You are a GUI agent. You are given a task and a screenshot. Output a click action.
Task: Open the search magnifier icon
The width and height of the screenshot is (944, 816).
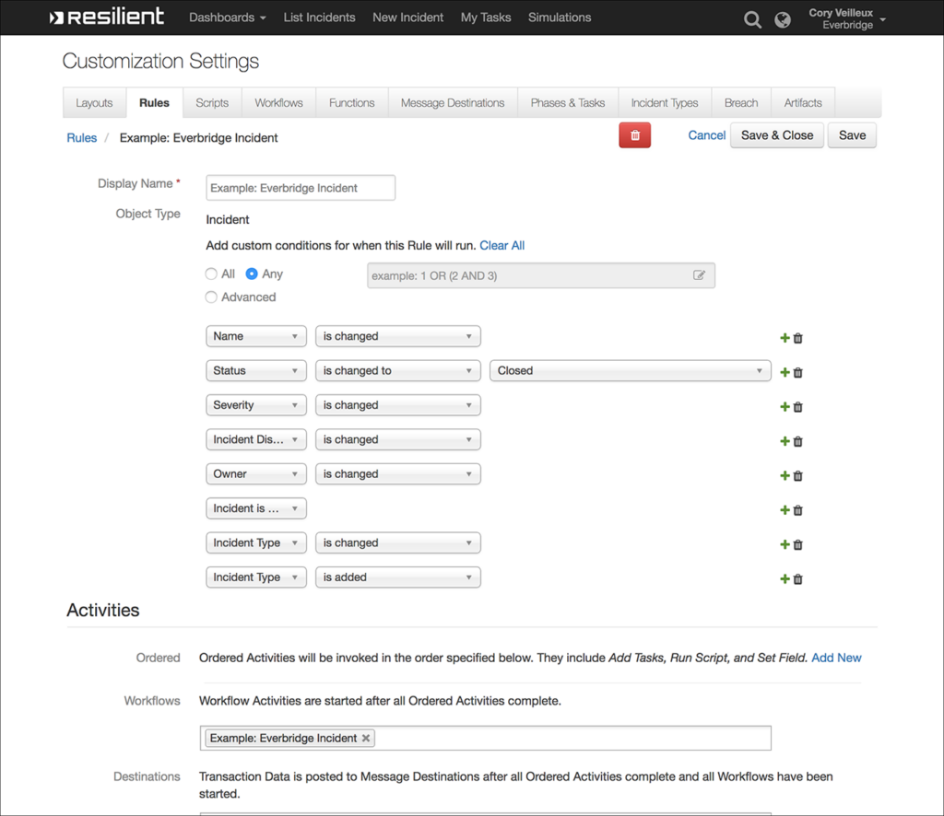tap(752, 20)
